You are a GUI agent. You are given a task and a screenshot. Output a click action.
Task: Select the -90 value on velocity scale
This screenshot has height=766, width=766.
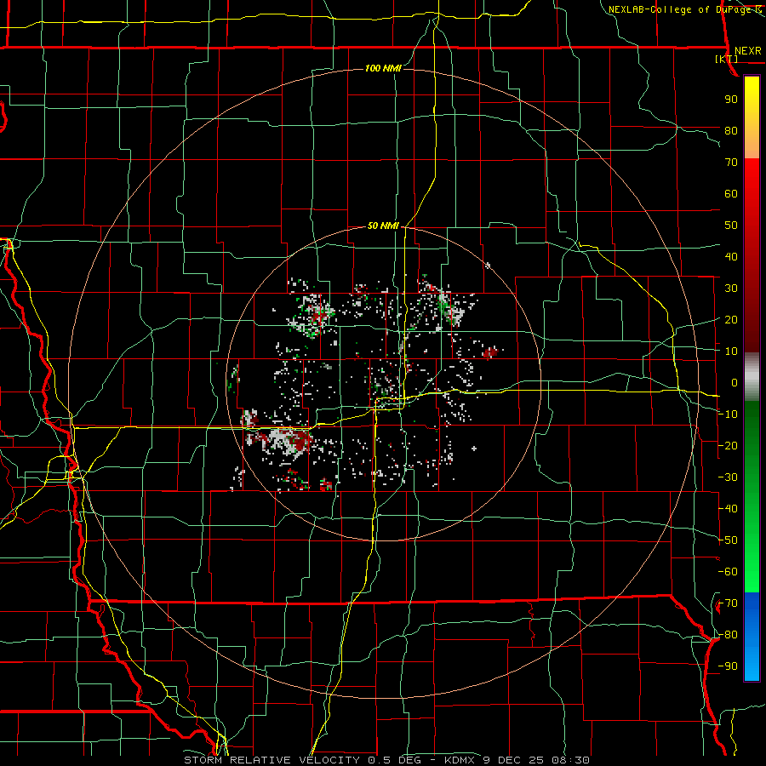point(728,666)
